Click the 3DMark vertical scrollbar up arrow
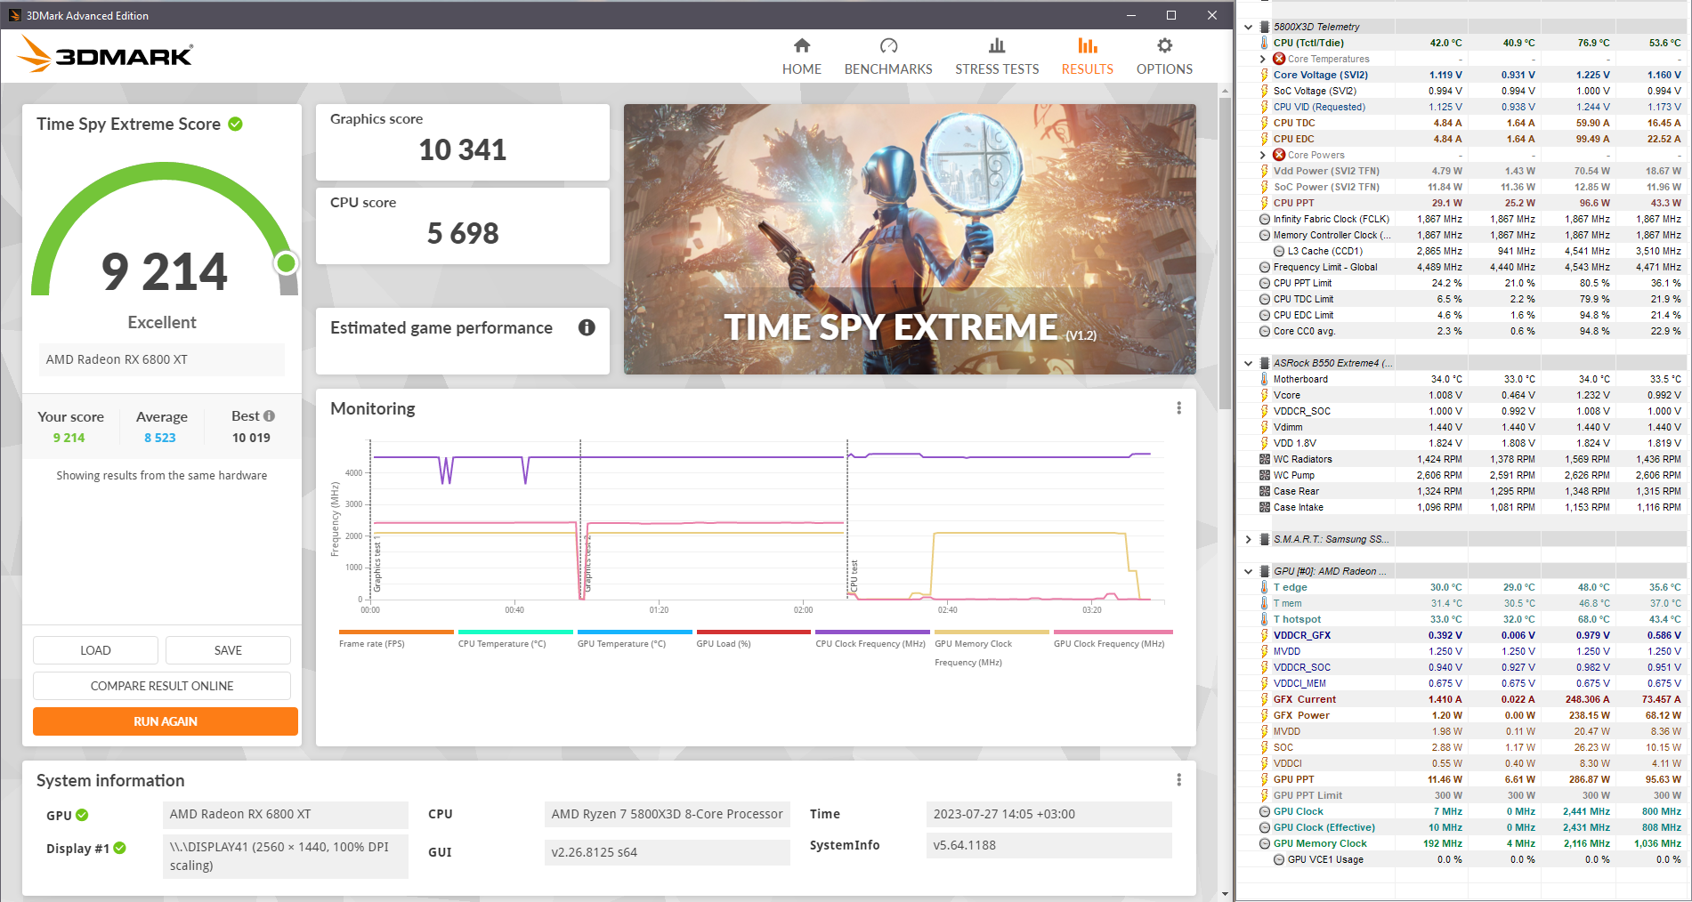 pos(1225,90)
